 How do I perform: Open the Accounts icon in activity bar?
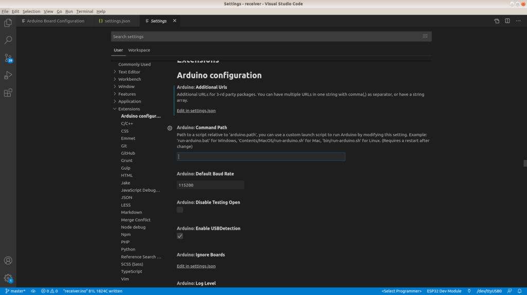pyautogui.click(x=8, y=261)
